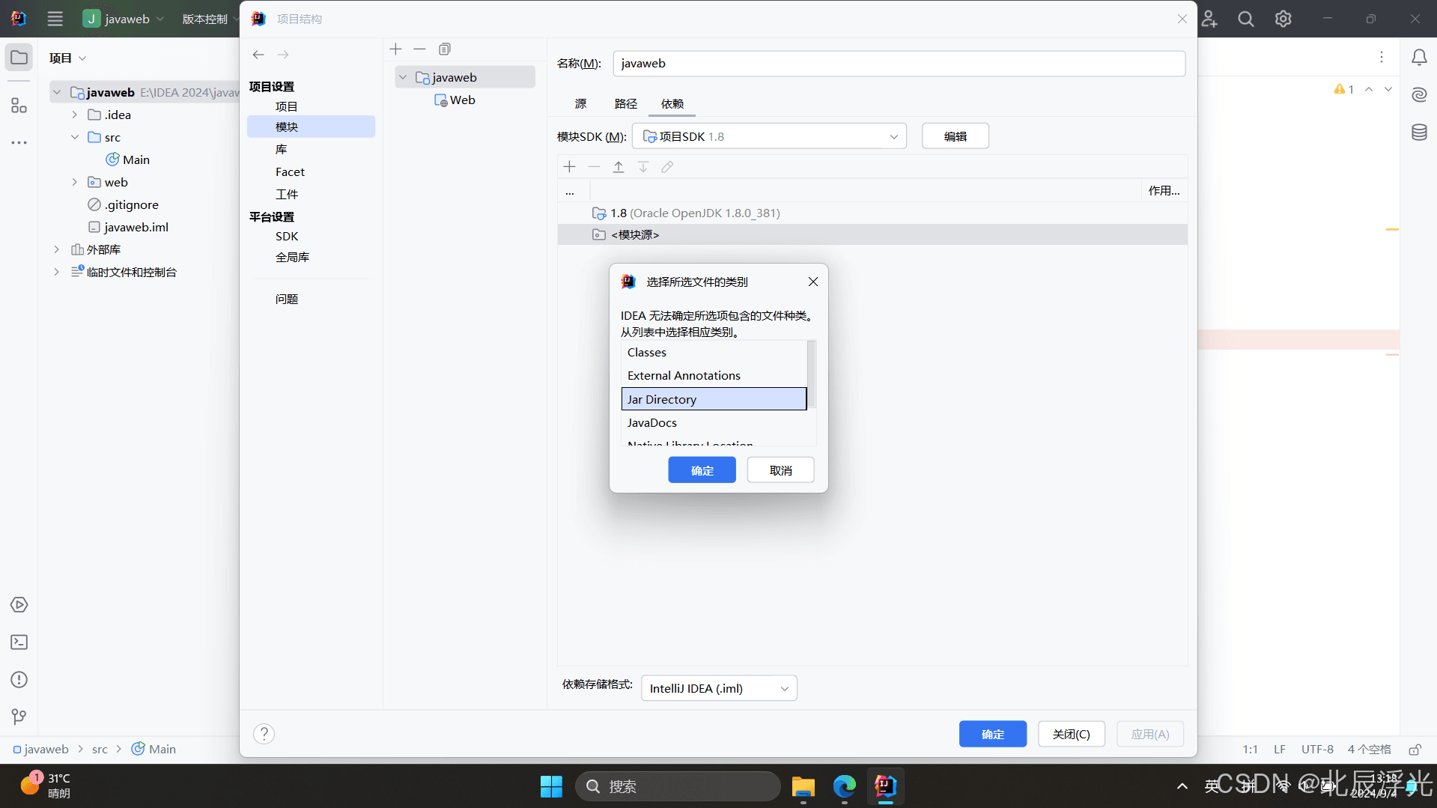Click 确定 at bottom of Project Structure
Screen dimensions: 1437x808
(x=992, y=734)
